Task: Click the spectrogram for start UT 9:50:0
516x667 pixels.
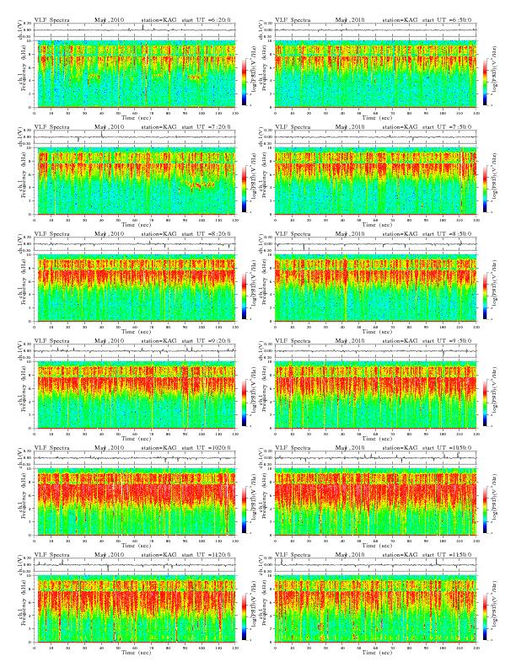Action: pyautogui.click(x=375, y=395)
